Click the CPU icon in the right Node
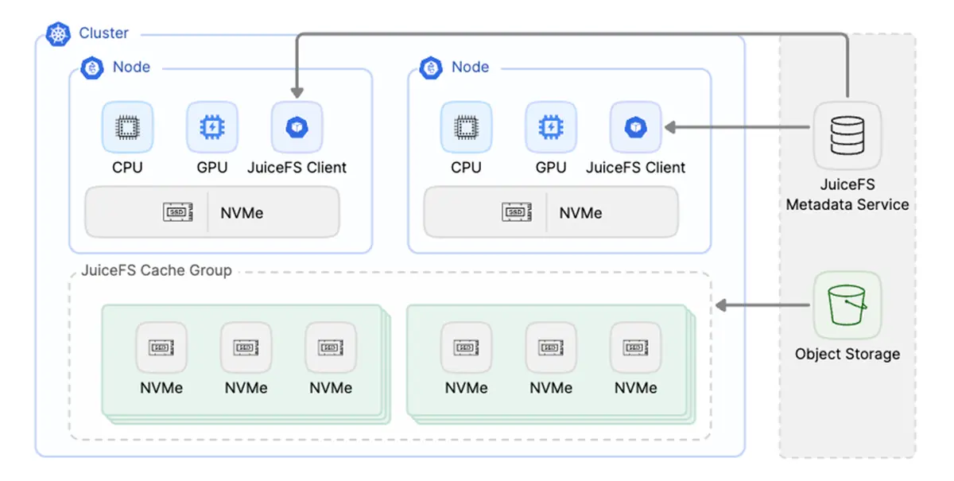Screen dimensions: 954x481 pos(466,127)
